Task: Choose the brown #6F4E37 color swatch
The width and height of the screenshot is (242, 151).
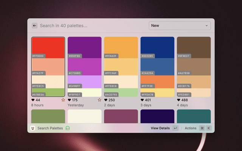Action: coord(194,47)
